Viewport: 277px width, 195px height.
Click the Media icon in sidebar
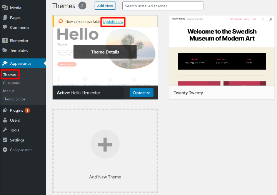(5, 7)
